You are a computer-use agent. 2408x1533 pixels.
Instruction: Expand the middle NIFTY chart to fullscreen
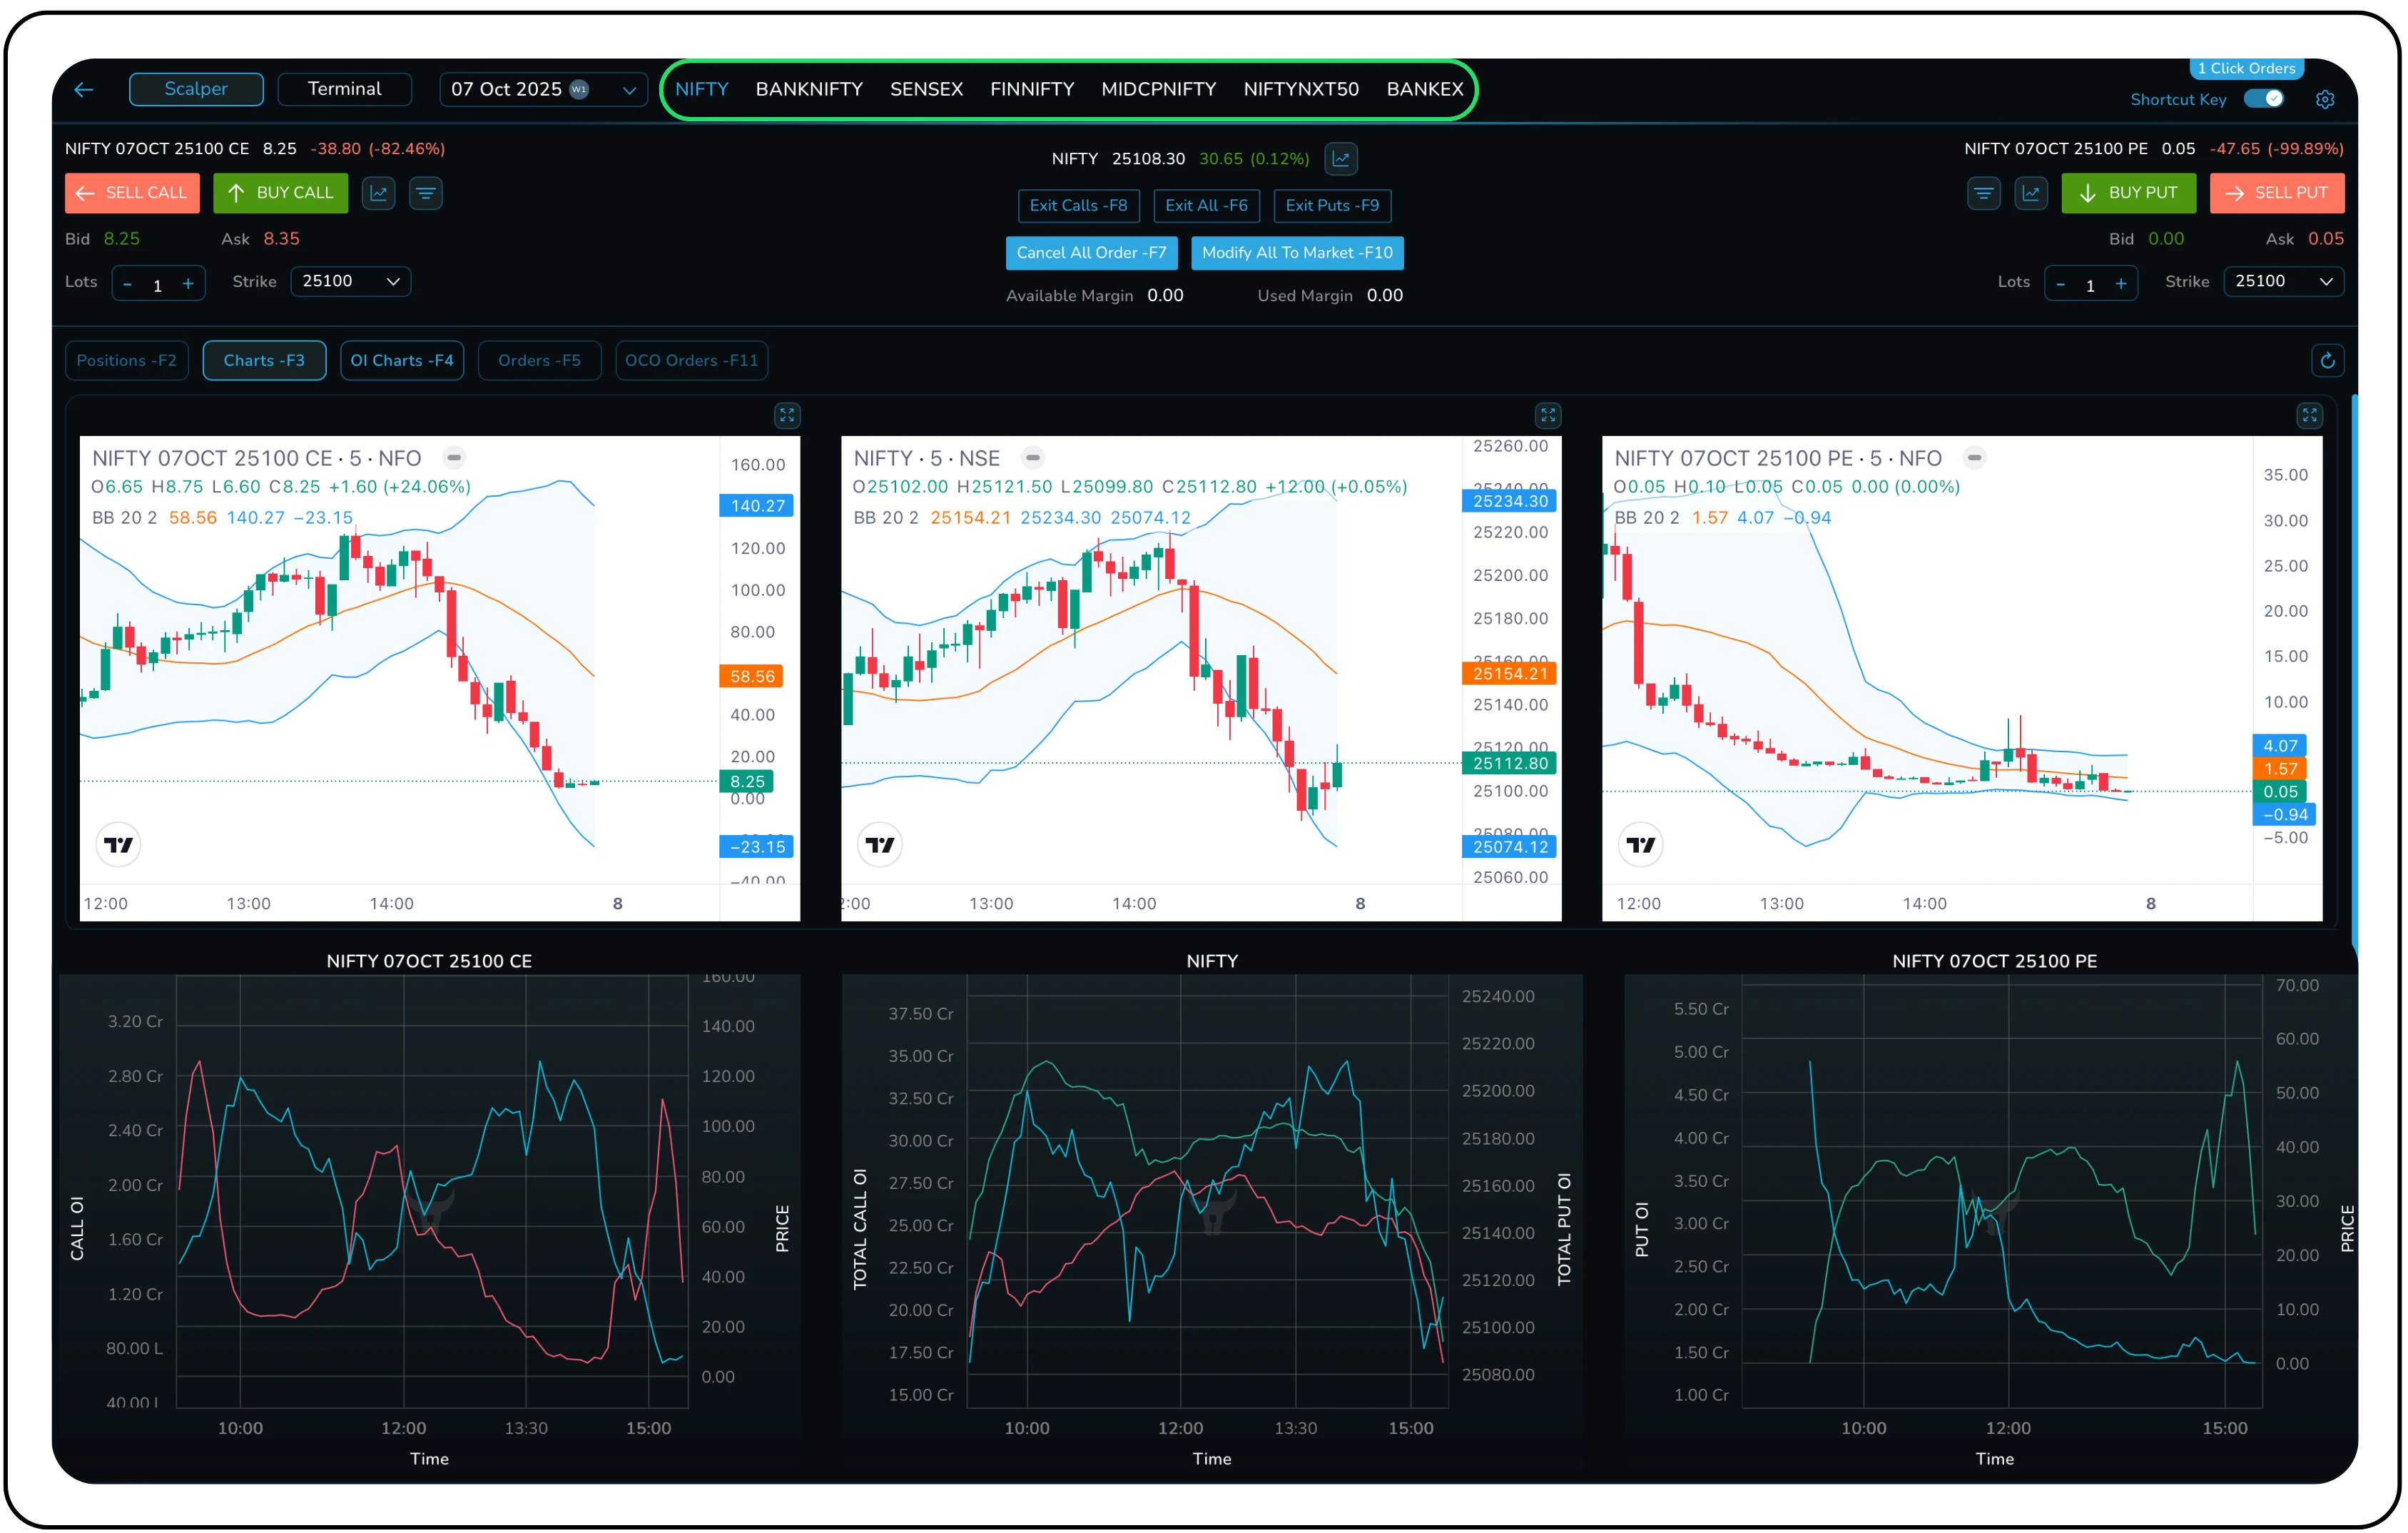click(1548, 416)
